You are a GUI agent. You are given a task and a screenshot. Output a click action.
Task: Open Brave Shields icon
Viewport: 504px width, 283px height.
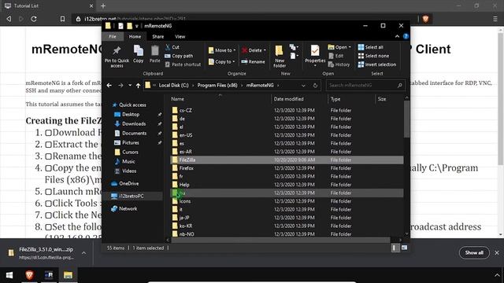point(425,19)
